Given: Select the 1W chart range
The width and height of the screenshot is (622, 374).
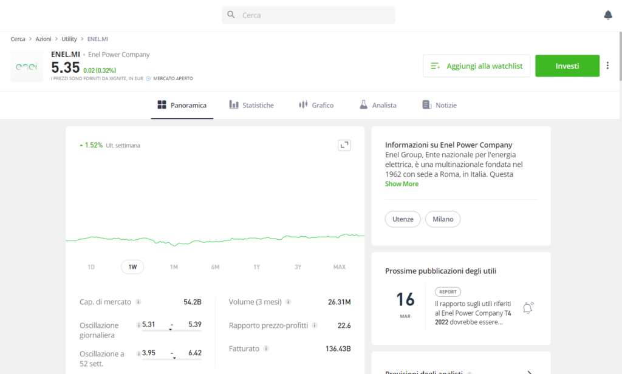Looking at the screenshot, I should [132, 267].
